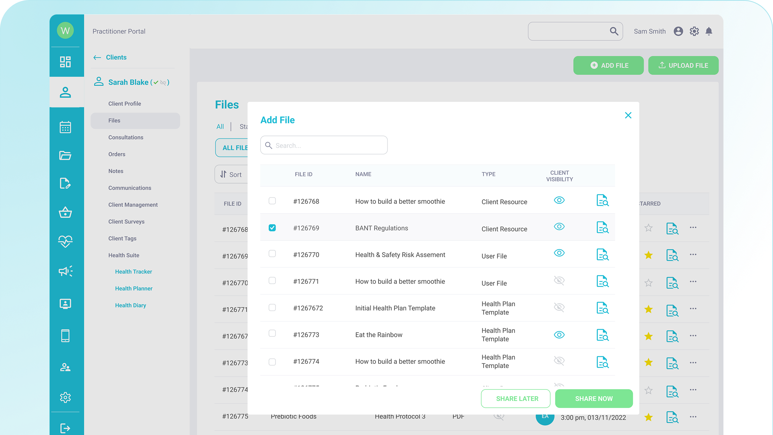
Task: Select checkbox for Eat the Rainbow
Action: tap(272, 333)
